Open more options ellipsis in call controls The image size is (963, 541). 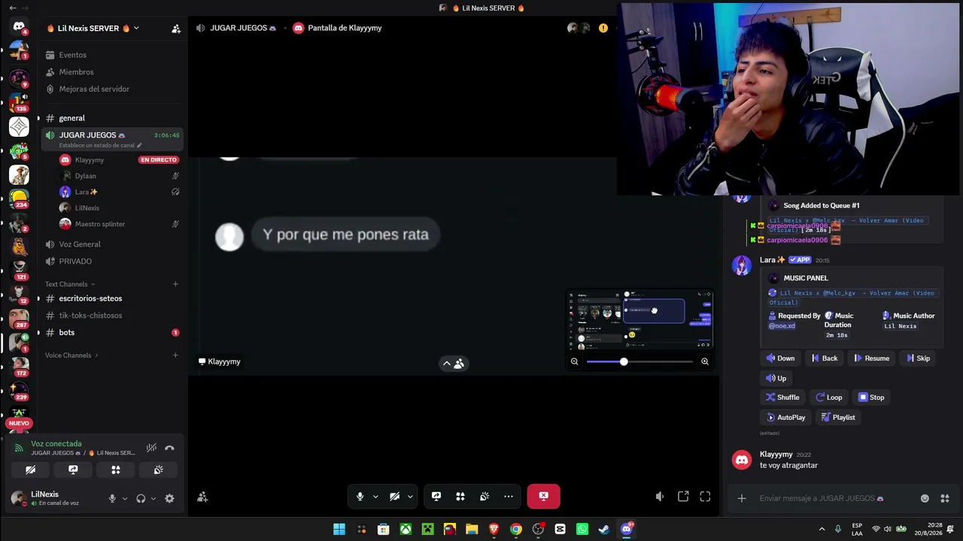coord(509,496)
